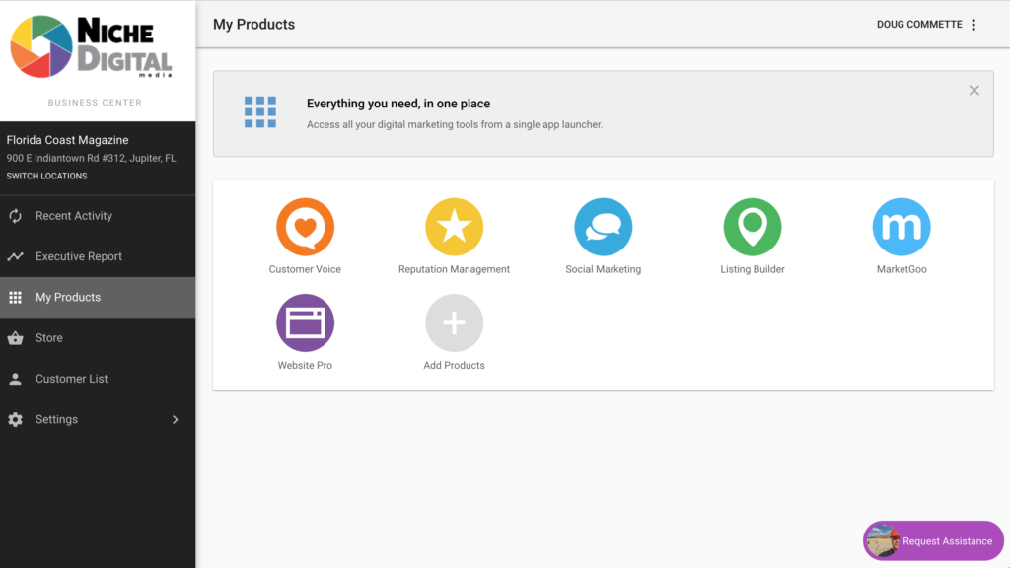Click the Customer List person icon

coord(16,379)
